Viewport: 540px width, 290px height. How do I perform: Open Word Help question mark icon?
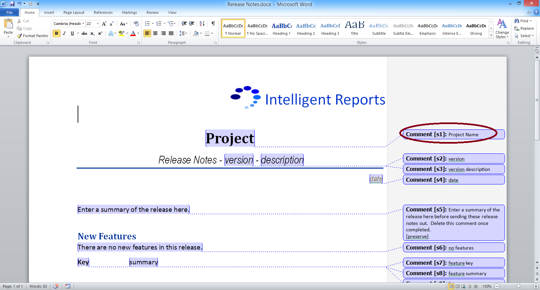(536, 12)
